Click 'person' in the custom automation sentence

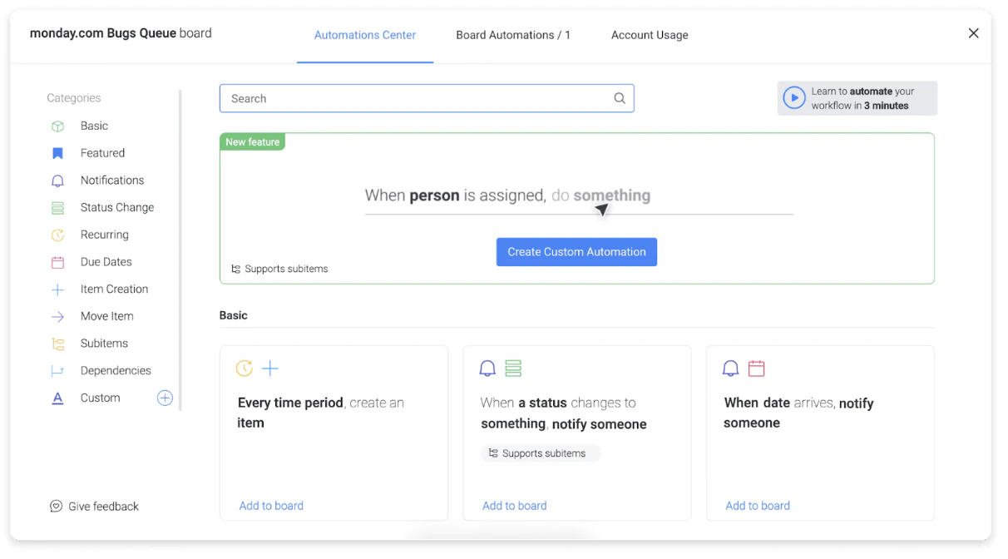click(x=434, y=195)
